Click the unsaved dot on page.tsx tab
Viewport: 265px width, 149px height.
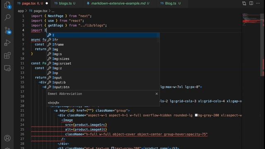coord(47,3)
